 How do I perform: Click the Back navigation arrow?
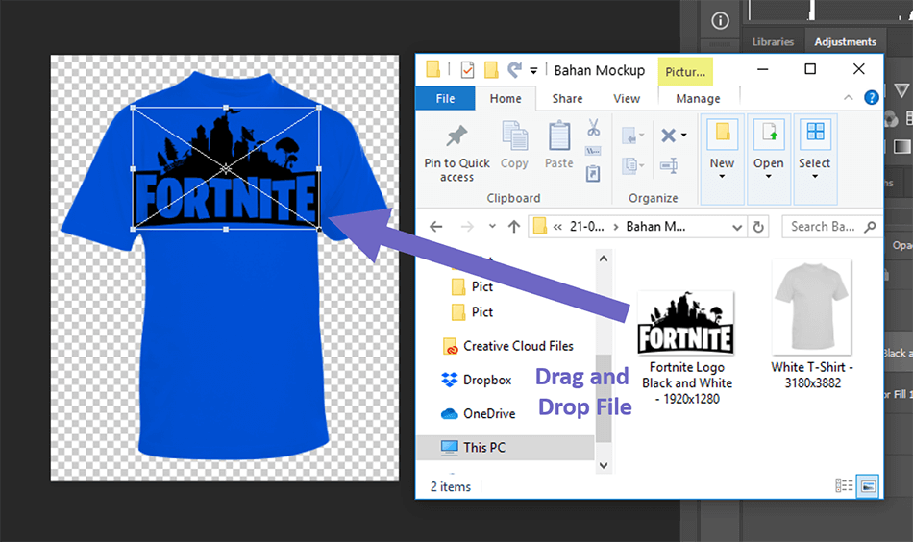pos(436,227)
